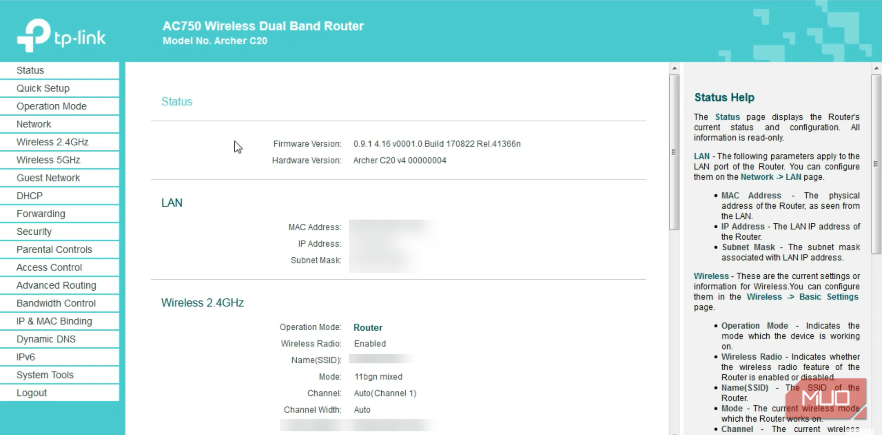This screenshot has height=435, width=882.
Task: Open IP & MAC Binding
Action: point(60,321)
